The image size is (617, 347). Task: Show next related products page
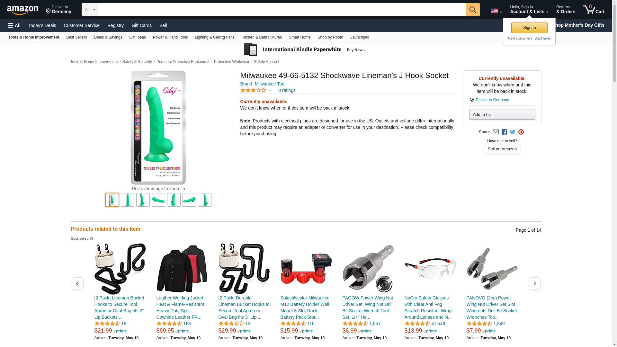pyautogui.click(x=534, y=283)
